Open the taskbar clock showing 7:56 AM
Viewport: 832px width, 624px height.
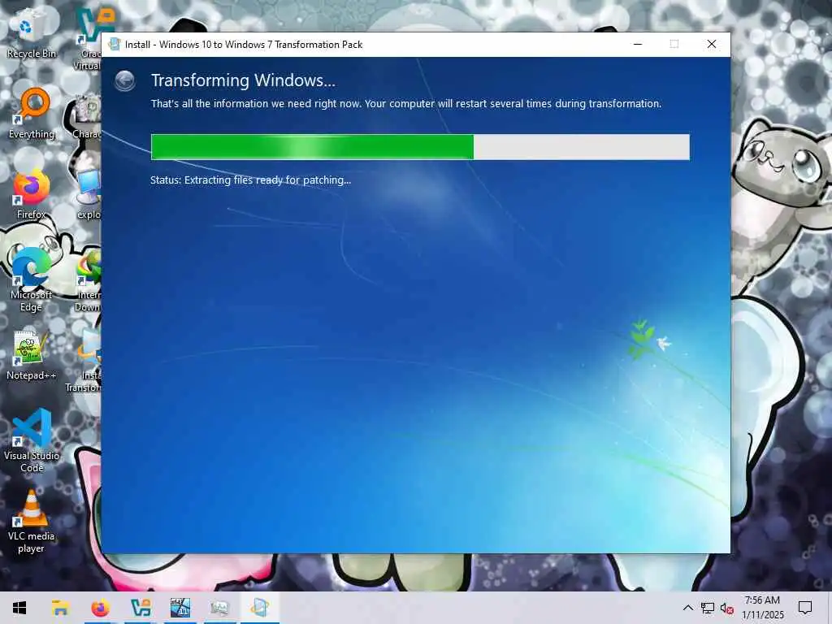[762, 608]
